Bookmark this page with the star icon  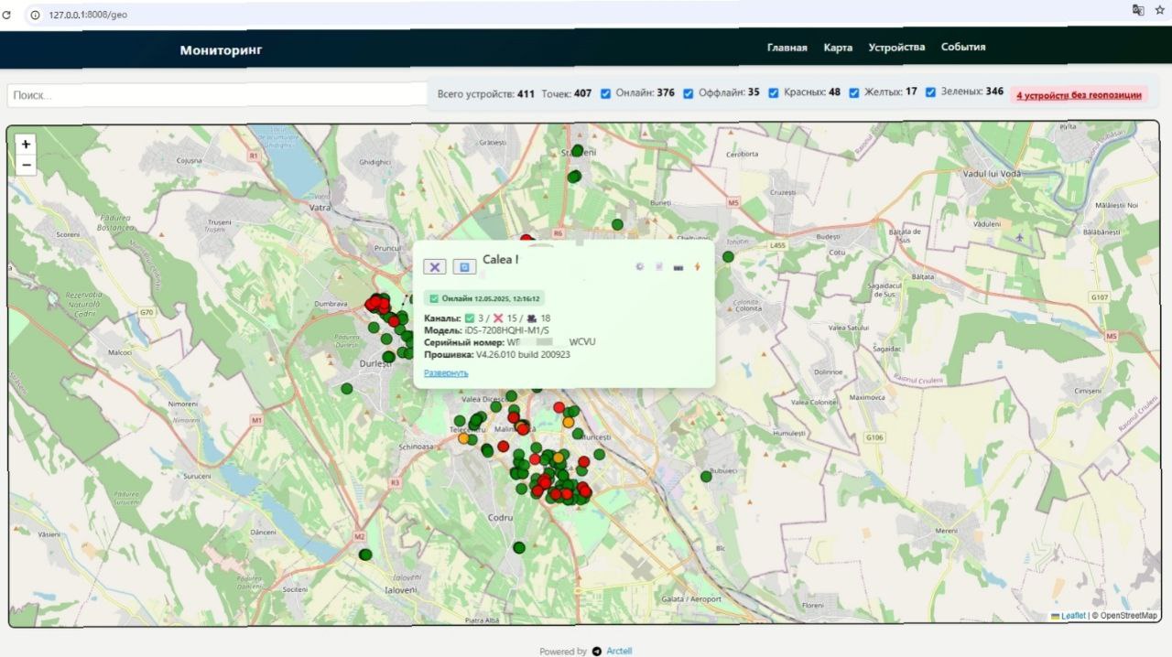click(x=1159, y=10)
